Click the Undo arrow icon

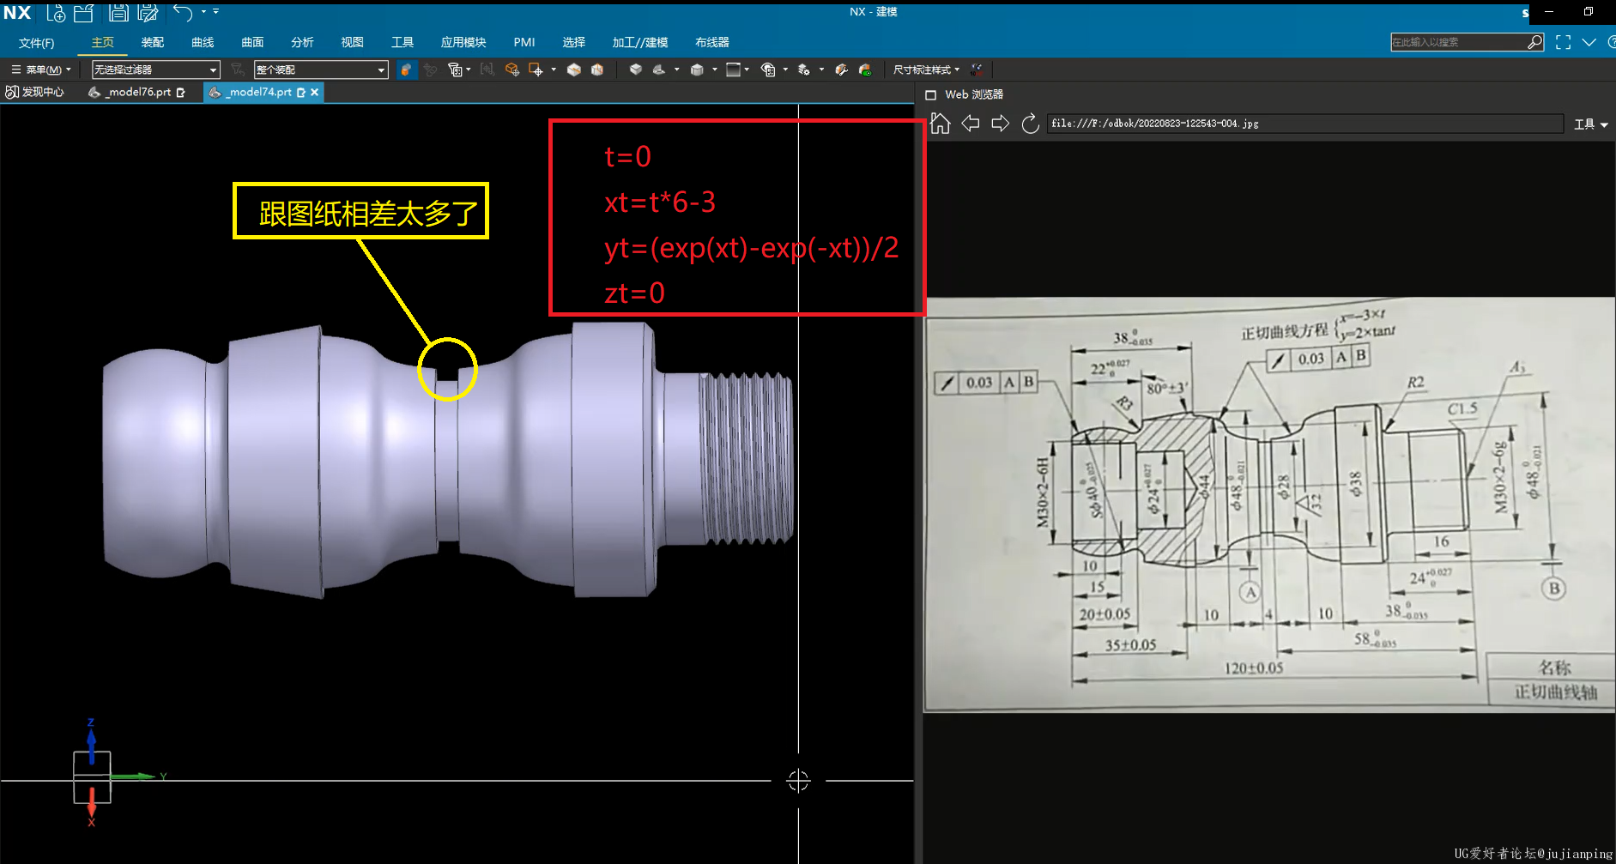183,12
